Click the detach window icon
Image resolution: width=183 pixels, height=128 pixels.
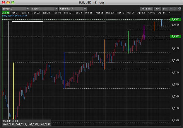click(179, 9)
